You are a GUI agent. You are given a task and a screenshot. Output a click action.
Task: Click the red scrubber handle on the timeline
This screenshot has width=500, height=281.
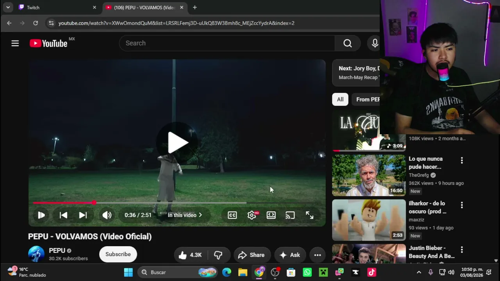[x=94, y=203]
